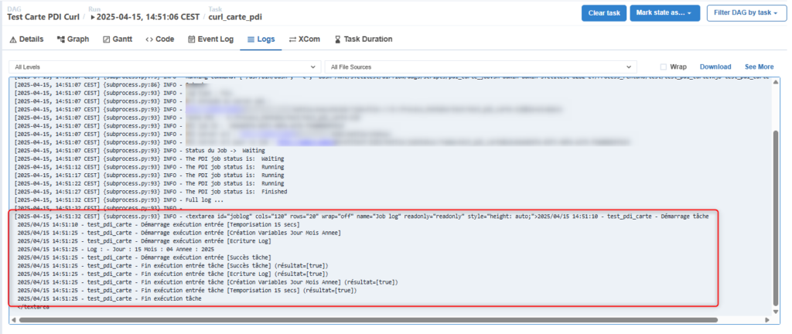This screenshot has height=334, width=792.
Task: Click the Download link
Action: [x=715, y=66]
